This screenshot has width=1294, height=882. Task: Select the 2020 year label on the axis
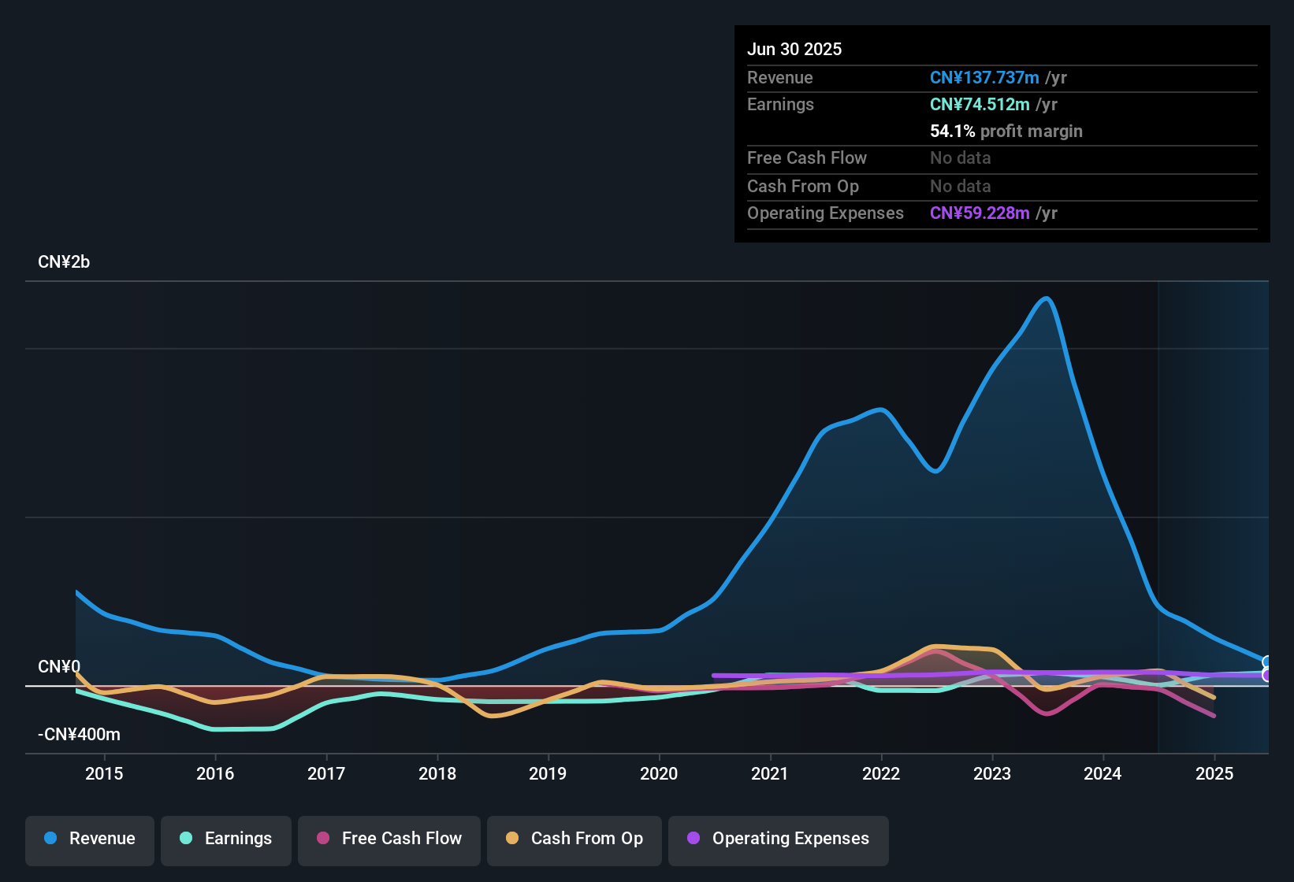(660, 774)
